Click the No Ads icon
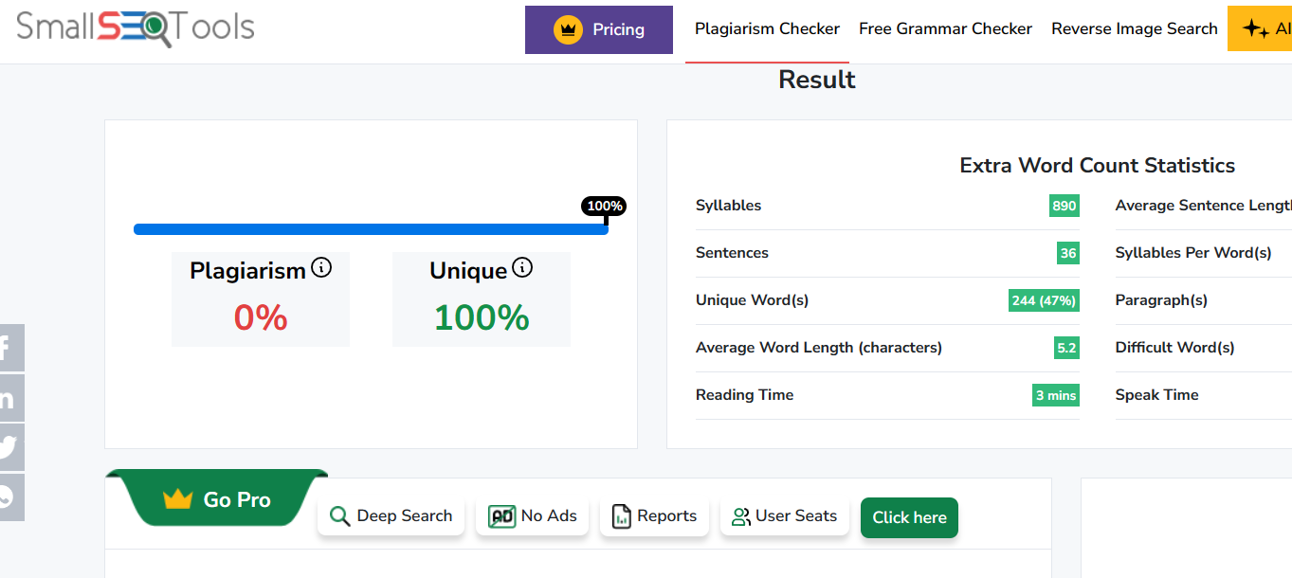 (501, 516)
